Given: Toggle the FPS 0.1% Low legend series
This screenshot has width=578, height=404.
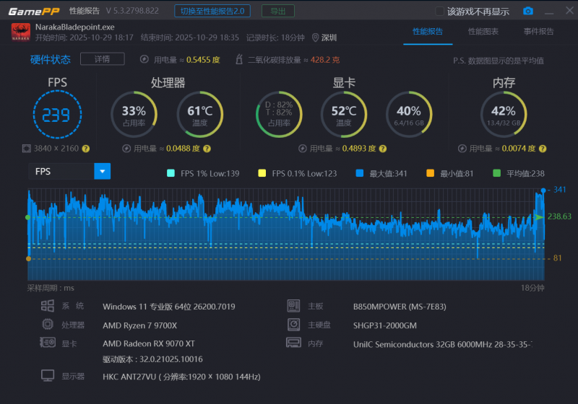Looking at the screenshot, I should (x=262, y=173).
